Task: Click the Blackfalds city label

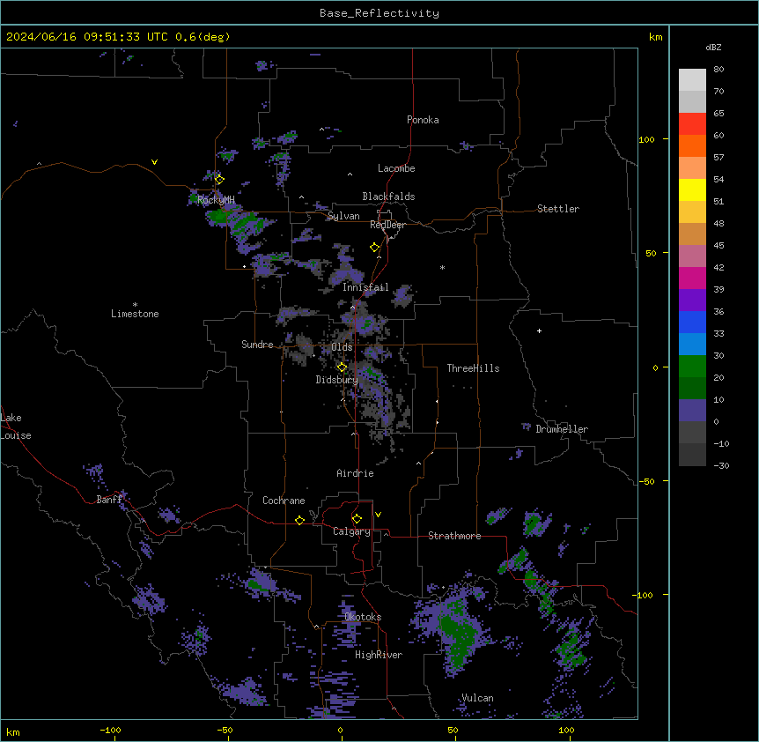Action: 388,197
